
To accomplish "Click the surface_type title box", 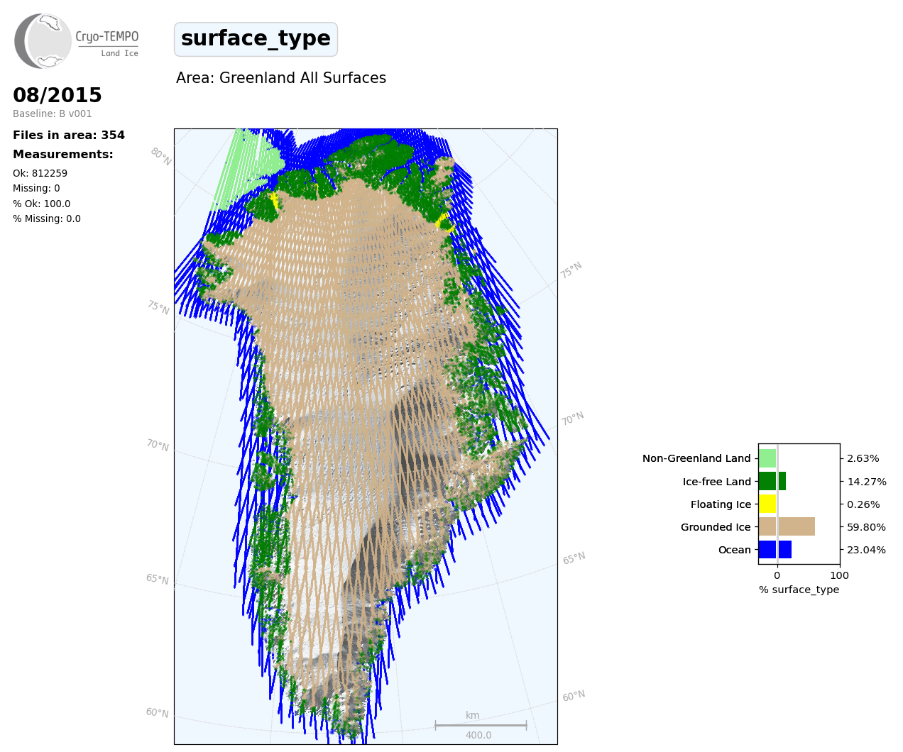I will (256, 39).
